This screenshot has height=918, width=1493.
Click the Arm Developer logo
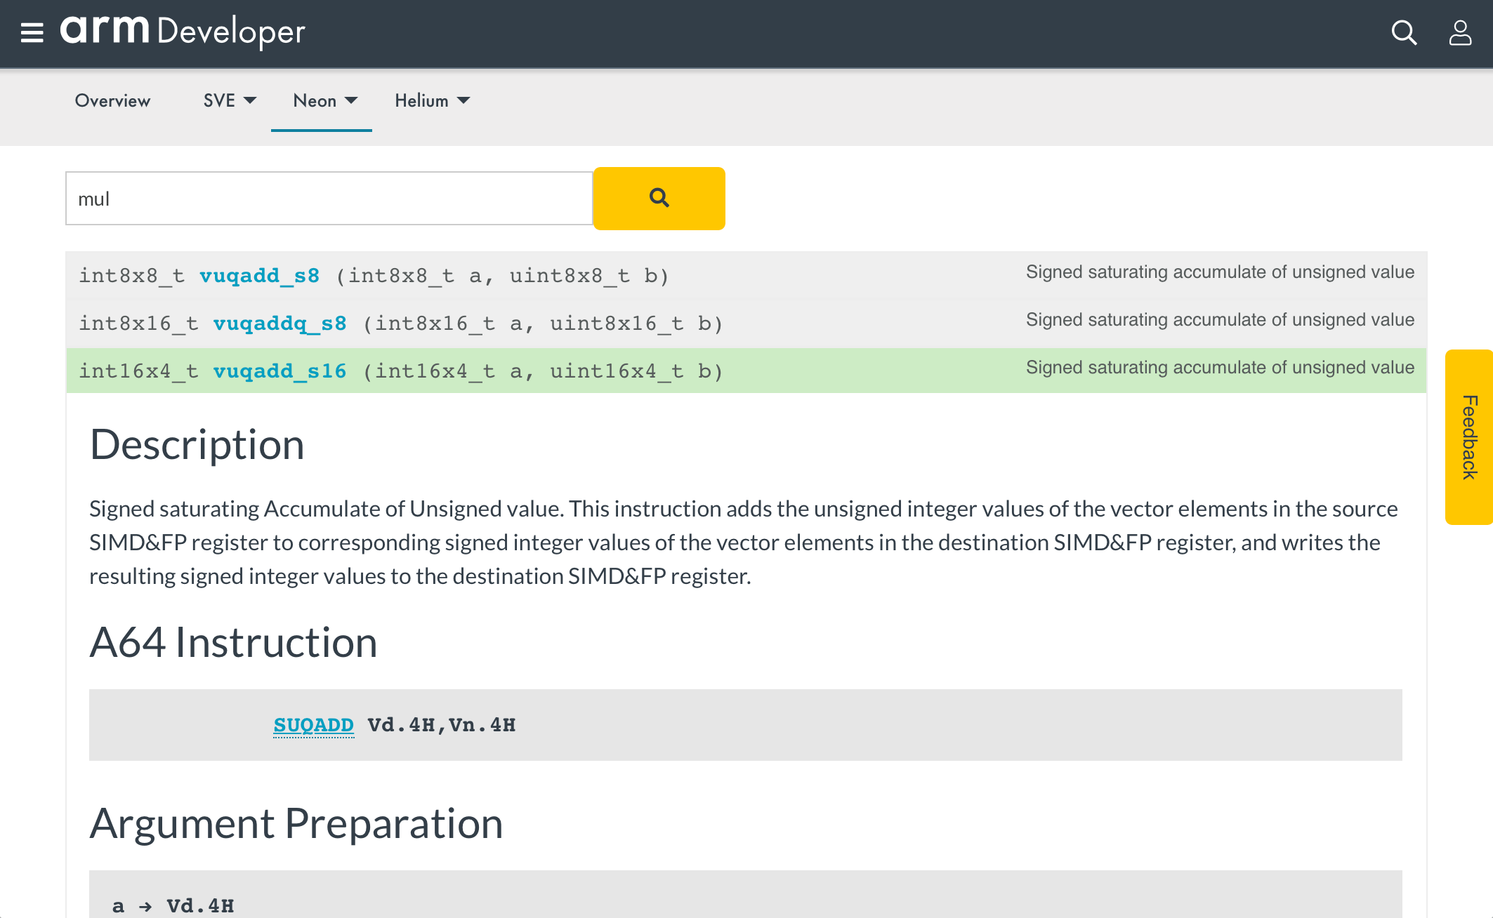tap(183, 32)
